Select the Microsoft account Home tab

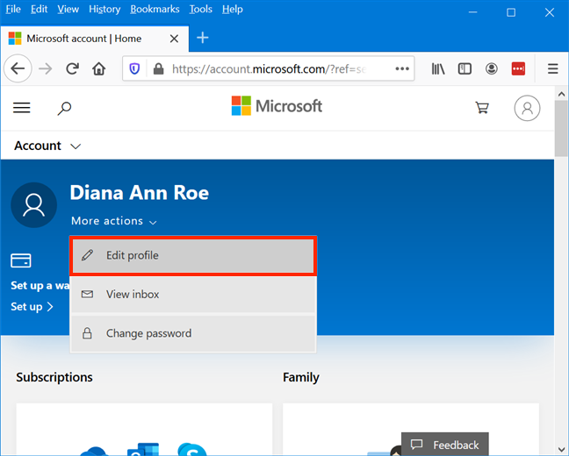click(94, 39)
